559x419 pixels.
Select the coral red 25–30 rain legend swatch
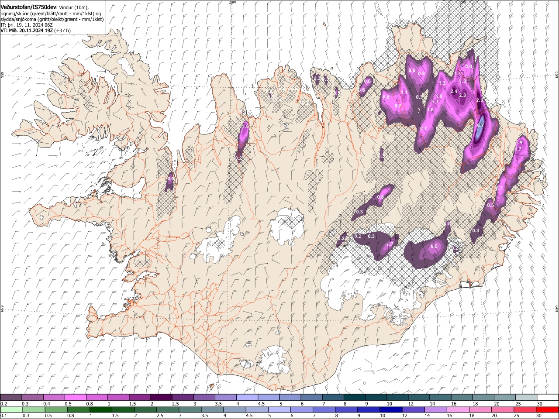click(525, 409)
